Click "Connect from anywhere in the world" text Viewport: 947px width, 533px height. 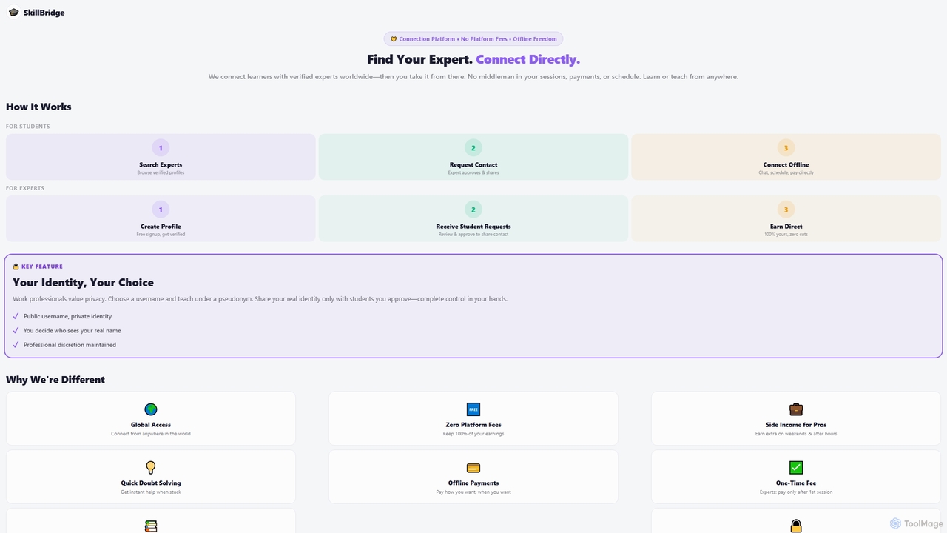[151, 434]
